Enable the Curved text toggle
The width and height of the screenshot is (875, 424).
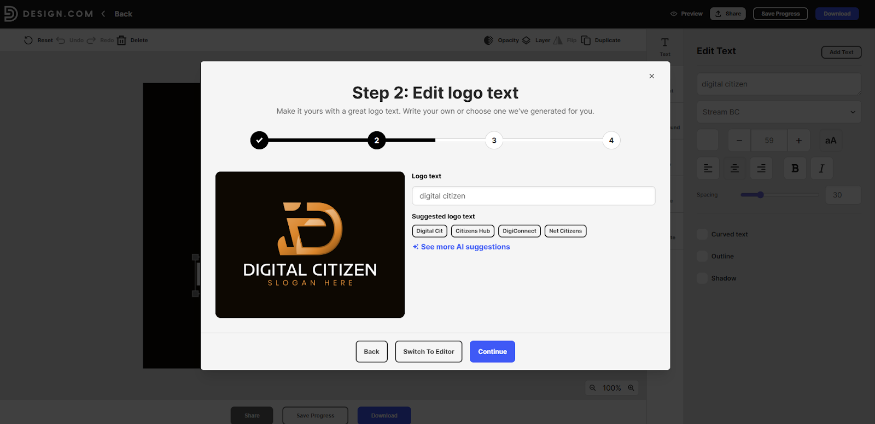tap(702, 234)
